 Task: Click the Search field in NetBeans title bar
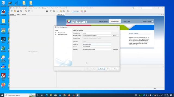pyautogui.click(x=143, y=8)
